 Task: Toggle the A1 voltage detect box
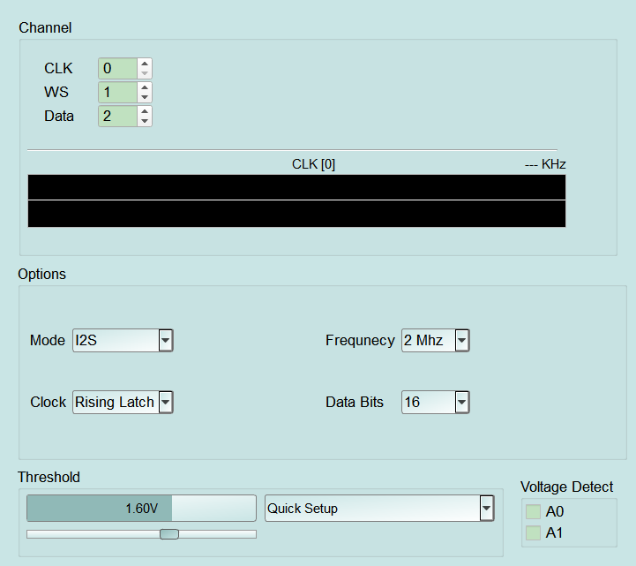tap(533, 532)
